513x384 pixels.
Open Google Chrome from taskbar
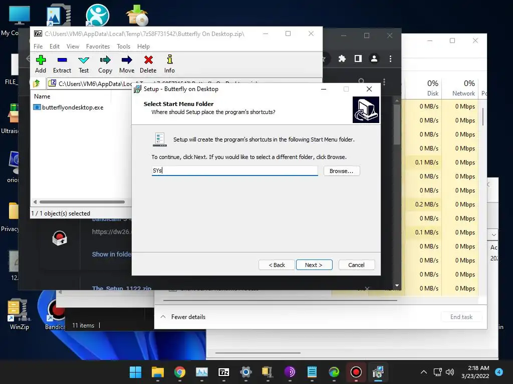pyautogui.click(x=180, y=372)
